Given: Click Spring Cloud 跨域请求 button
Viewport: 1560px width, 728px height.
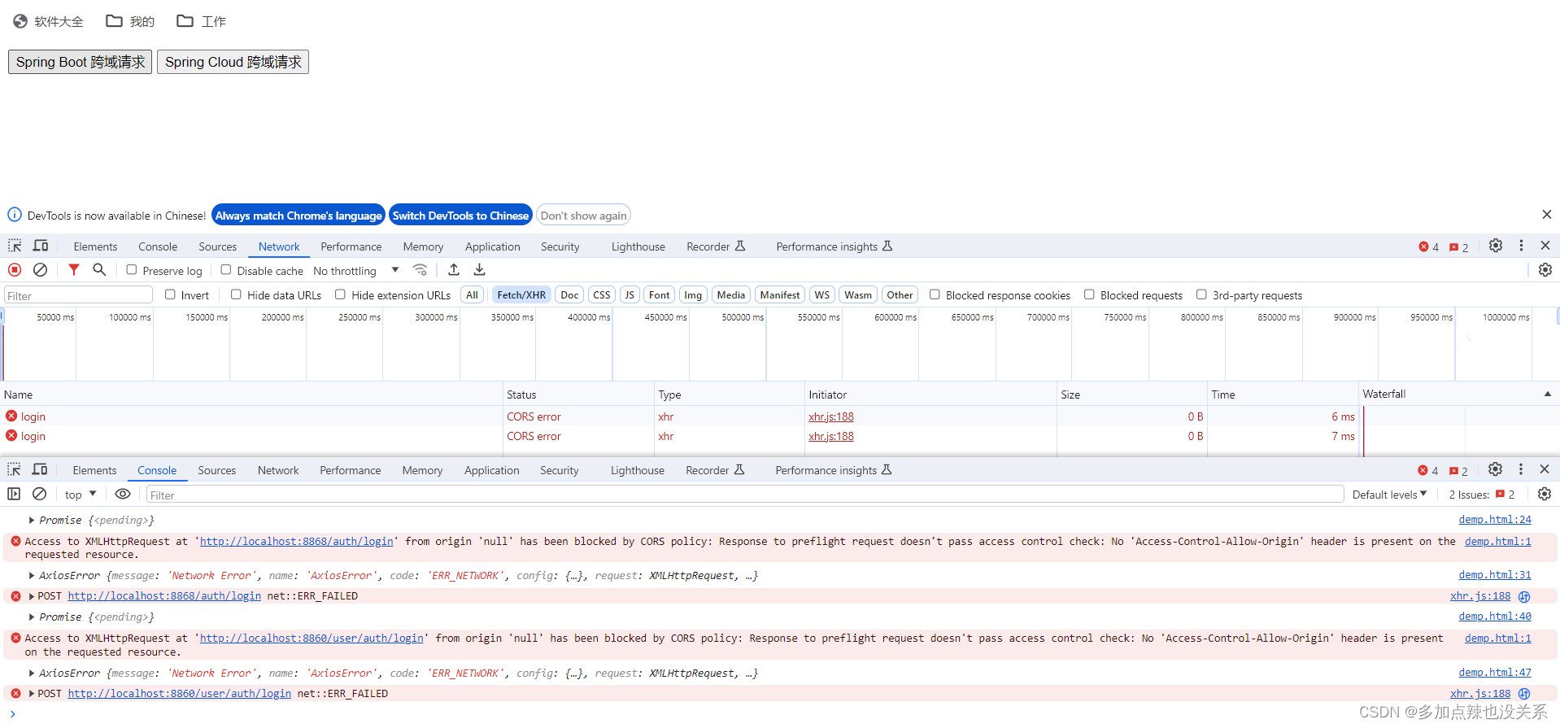Looking at the screenshot, I should [233, 62].
